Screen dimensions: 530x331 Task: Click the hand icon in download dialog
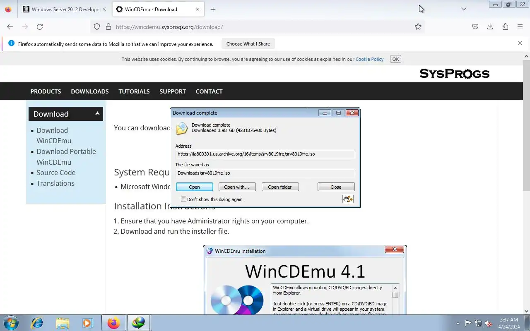(348, 199)
